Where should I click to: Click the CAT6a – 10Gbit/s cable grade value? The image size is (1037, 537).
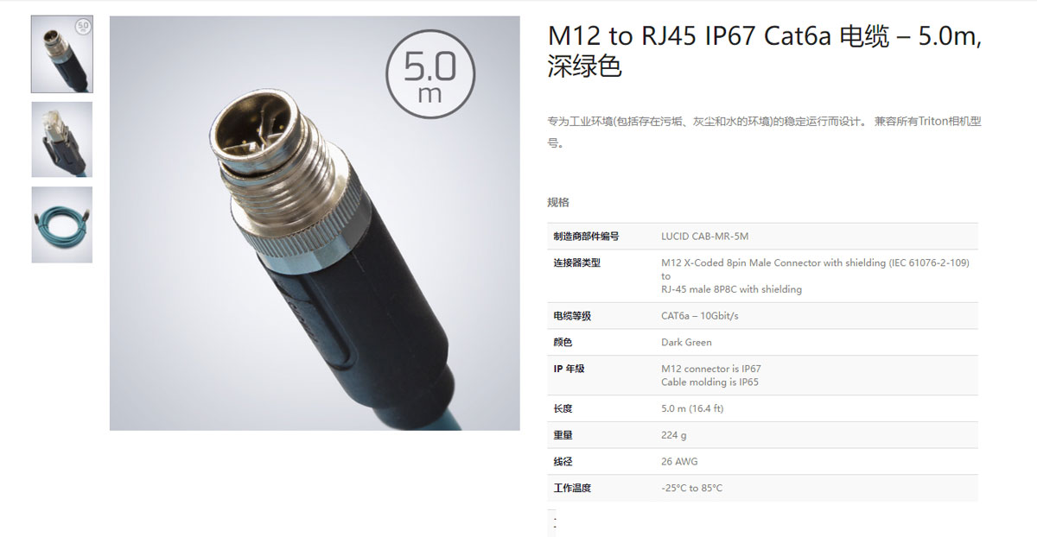[x=700, y=316]
